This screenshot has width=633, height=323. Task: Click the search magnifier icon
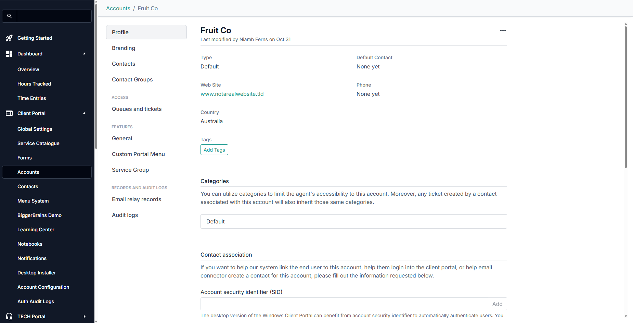click(10, 16)
